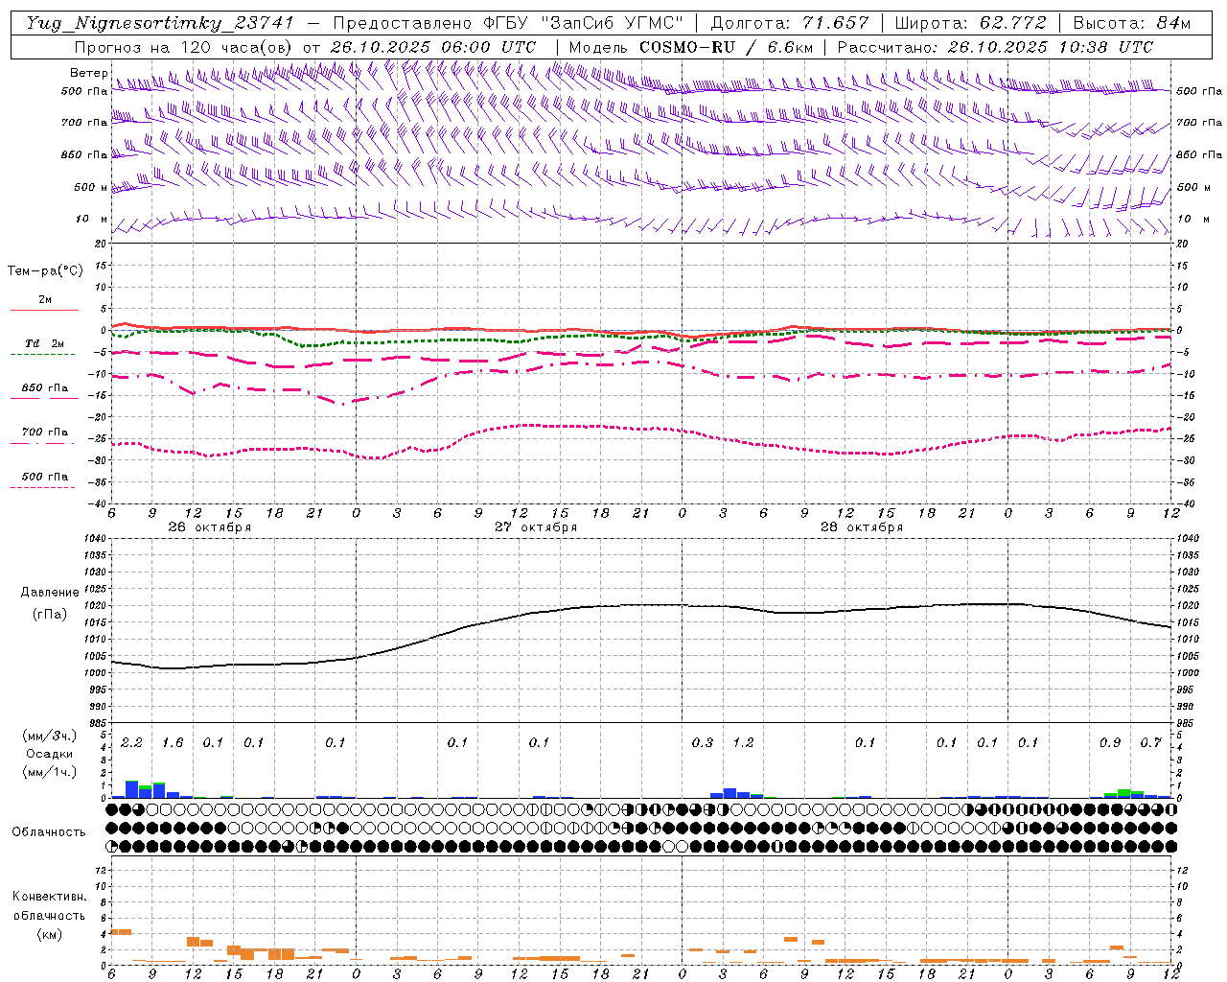Click the '10 м' wind level label on left
Screen dimensions: 1227x982
coord(92,219)
